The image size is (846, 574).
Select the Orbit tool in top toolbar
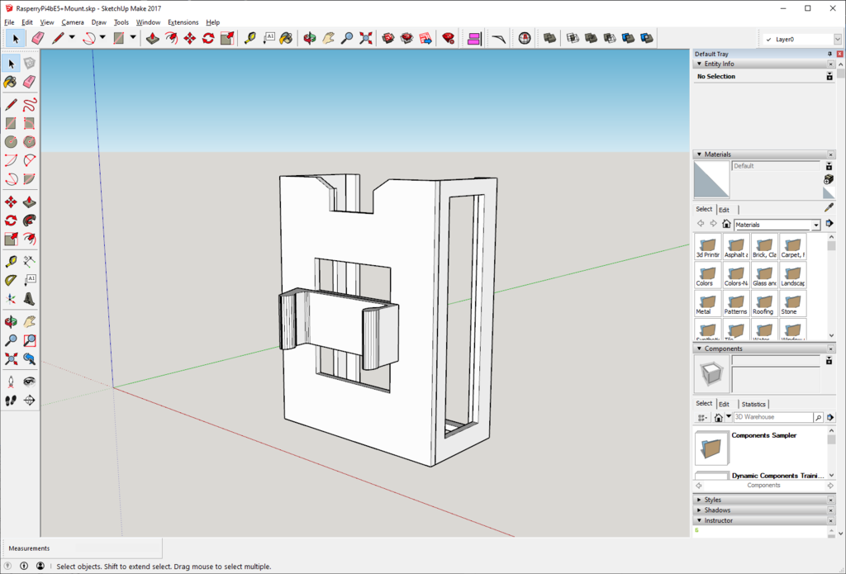(309, 38)
